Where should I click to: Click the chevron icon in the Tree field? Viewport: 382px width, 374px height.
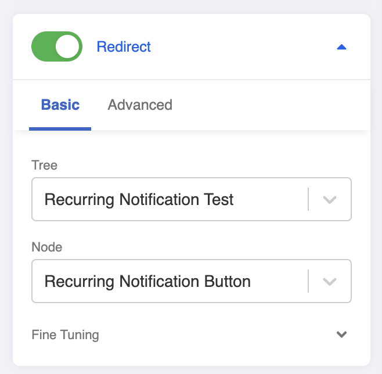click(x=330, y=200)
